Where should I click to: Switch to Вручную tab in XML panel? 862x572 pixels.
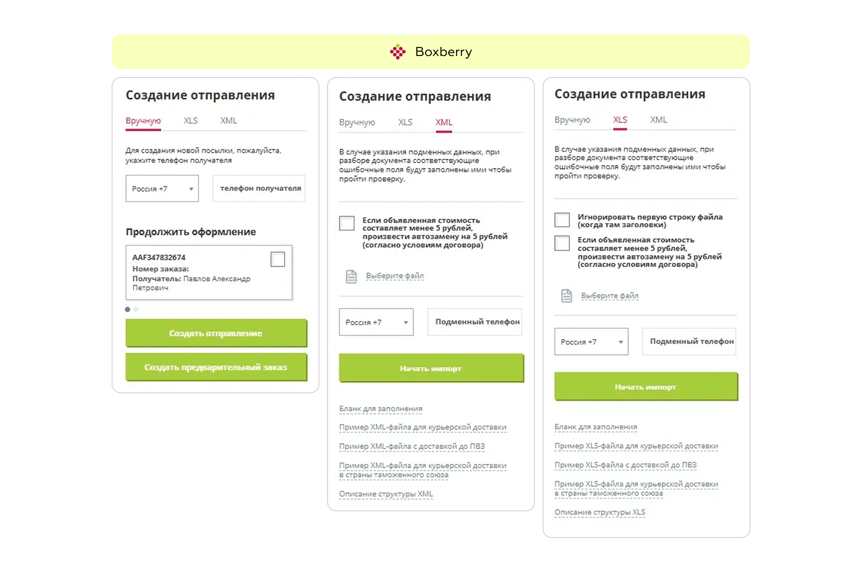(357, 122)
